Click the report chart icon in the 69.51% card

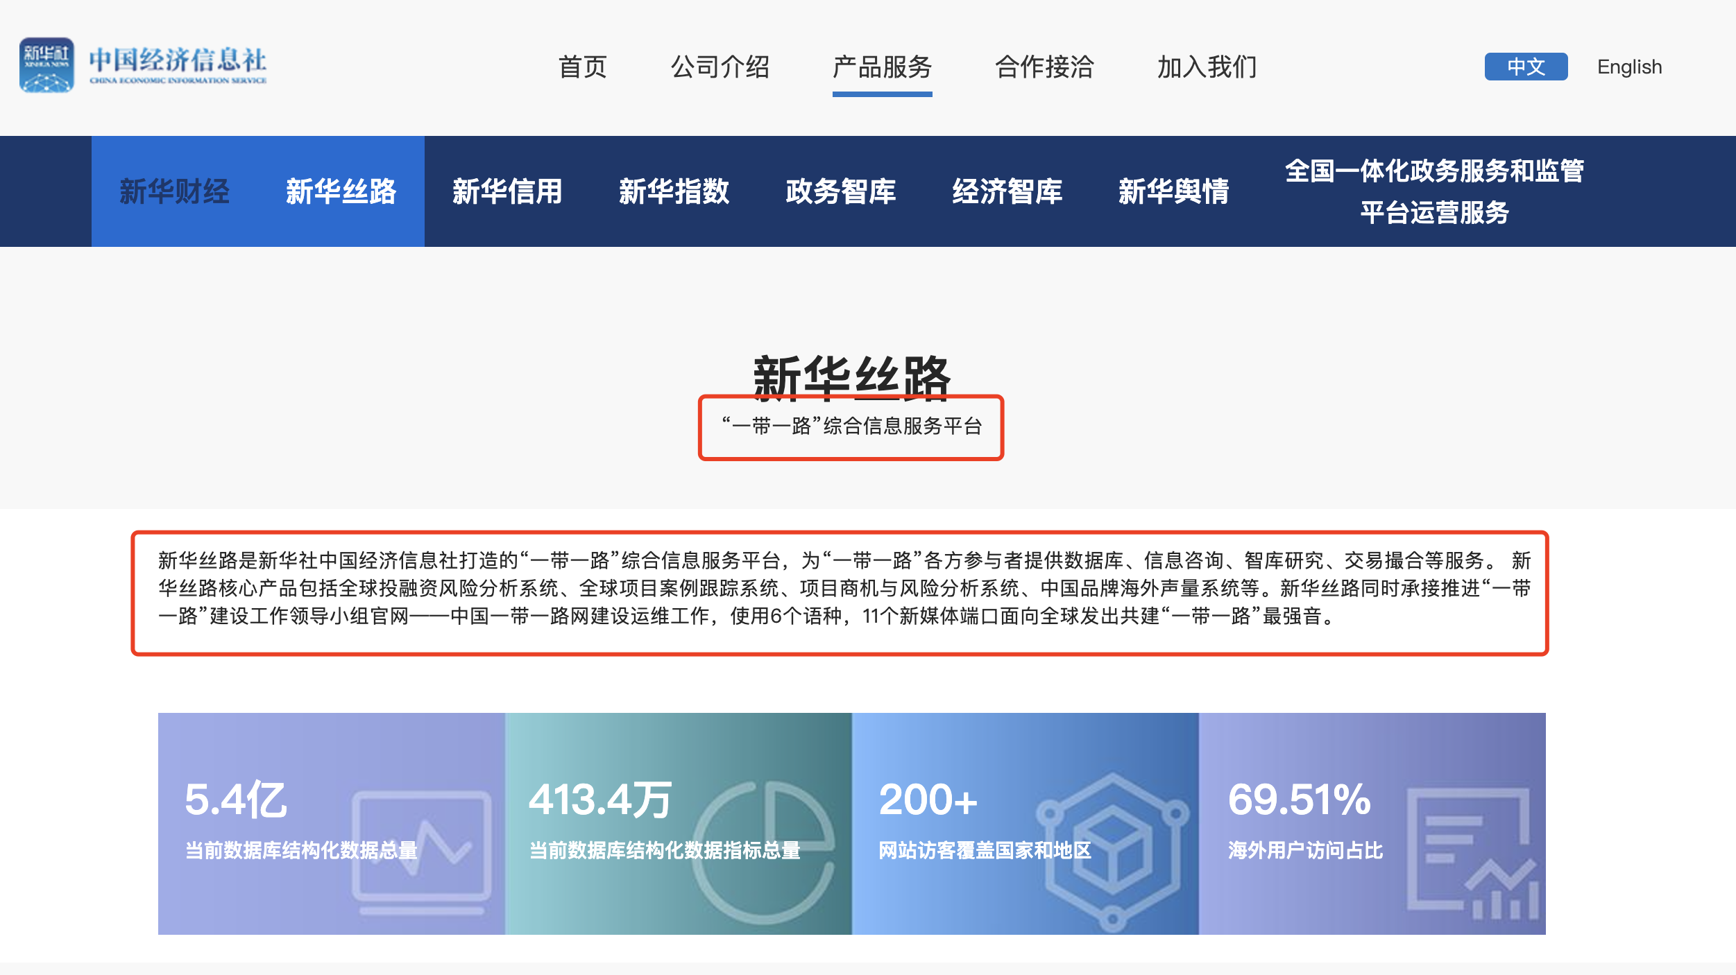tap(1472, 854)
